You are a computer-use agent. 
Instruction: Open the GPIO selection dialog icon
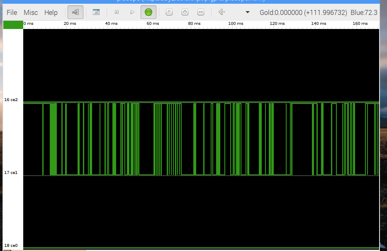96,12
